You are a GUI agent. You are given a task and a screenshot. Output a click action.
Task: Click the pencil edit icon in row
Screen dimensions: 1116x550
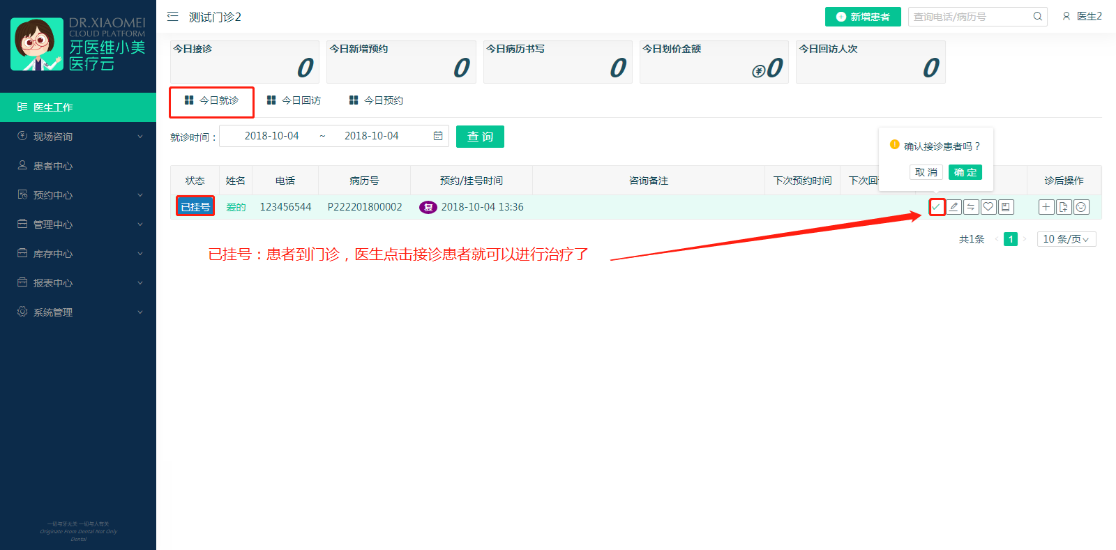[x=953, y=207]
